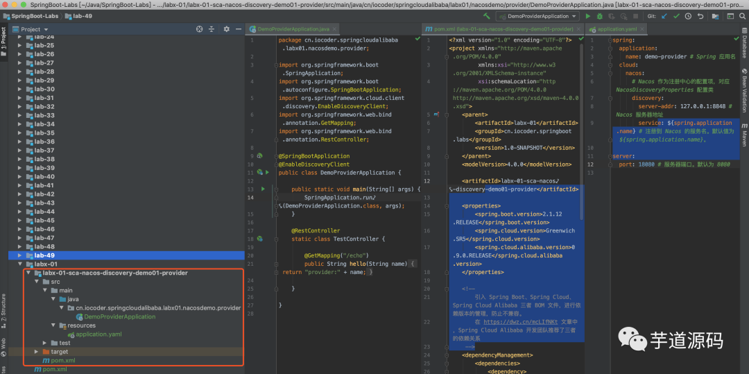The width and height of the screenshot is (749, 374).
Task: Open Git history with the clock icon
Action: click(688, 16)
